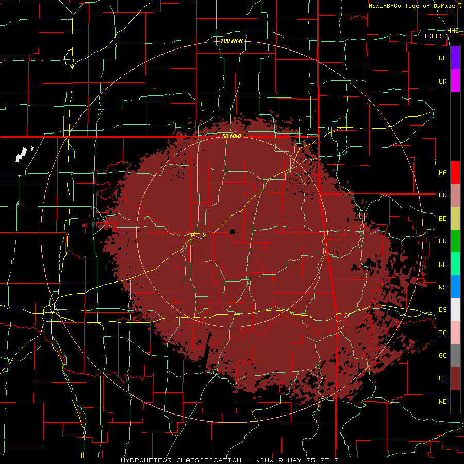The image size is (464, 464).
Task: Click the BI brown legend swatch
Action: point(455,378)
